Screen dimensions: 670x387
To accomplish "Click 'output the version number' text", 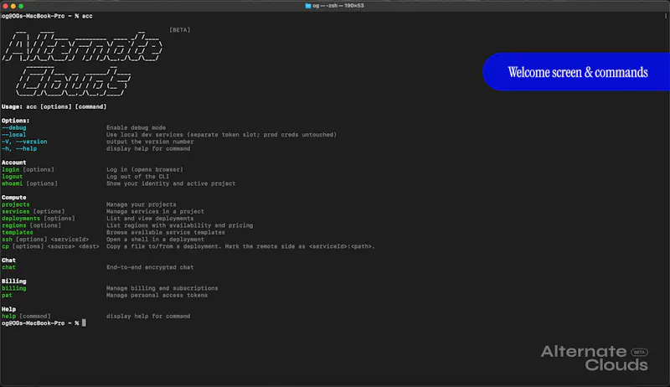I will [150, 142].
